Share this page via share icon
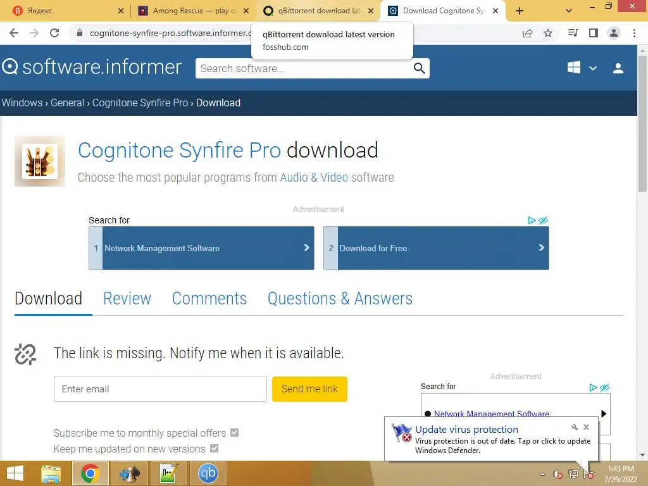This screenshot has width=648, height=486. tap(528, 33)
